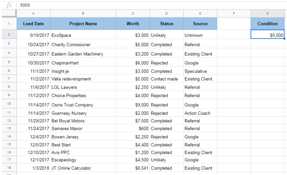Select the 1/3/2018 lead date cell
287x175 pixels.
[33, 168]
